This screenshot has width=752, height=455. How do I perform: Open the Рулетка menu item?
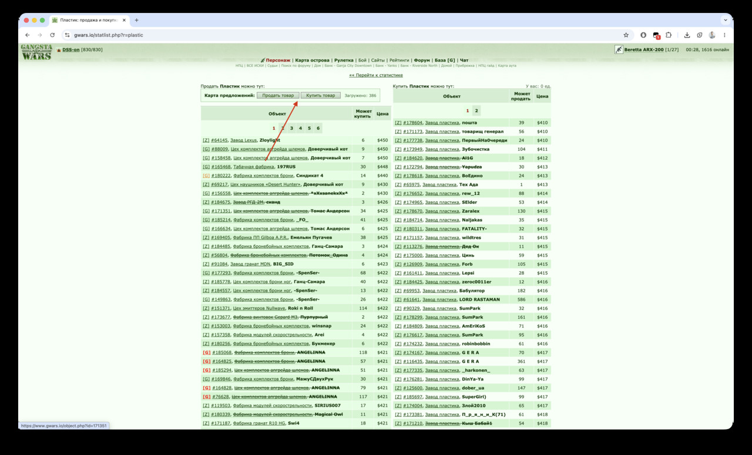click(x=344, y=60)
